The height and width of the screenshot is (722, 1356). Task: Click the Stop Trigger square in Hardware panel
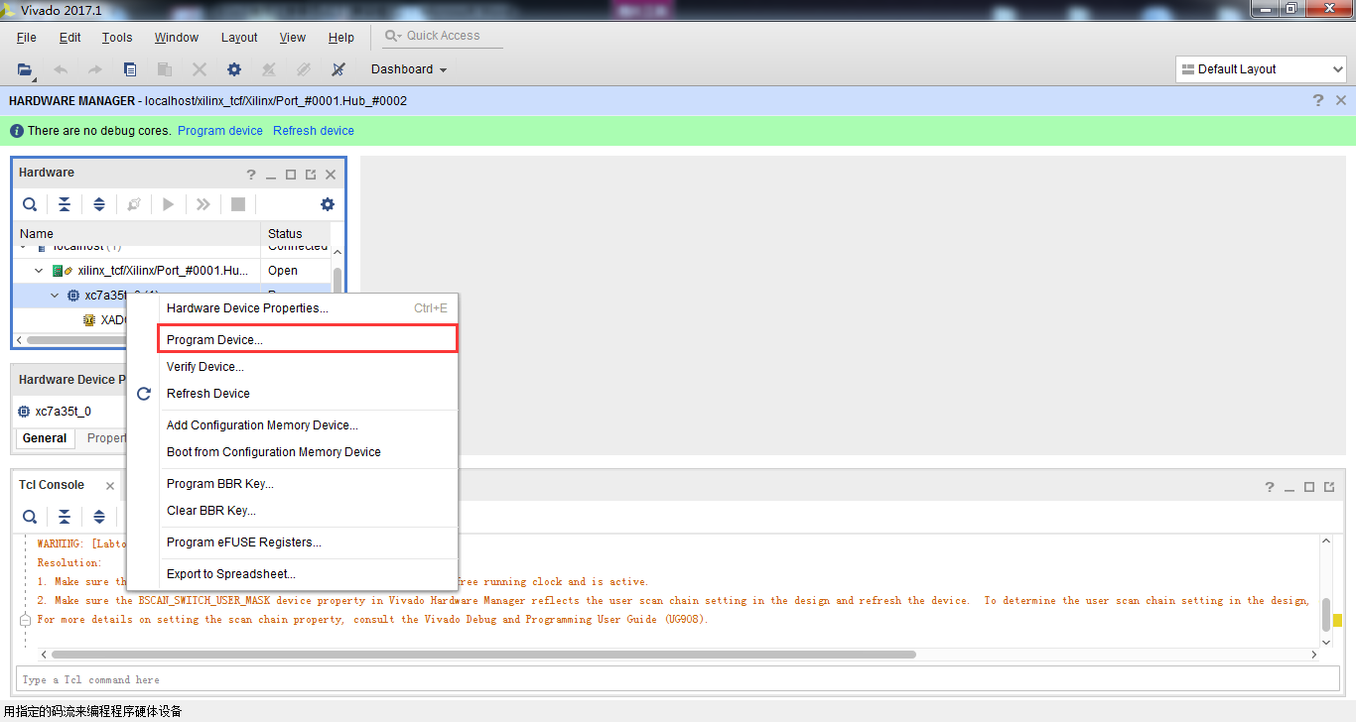(x=238, y=204)
